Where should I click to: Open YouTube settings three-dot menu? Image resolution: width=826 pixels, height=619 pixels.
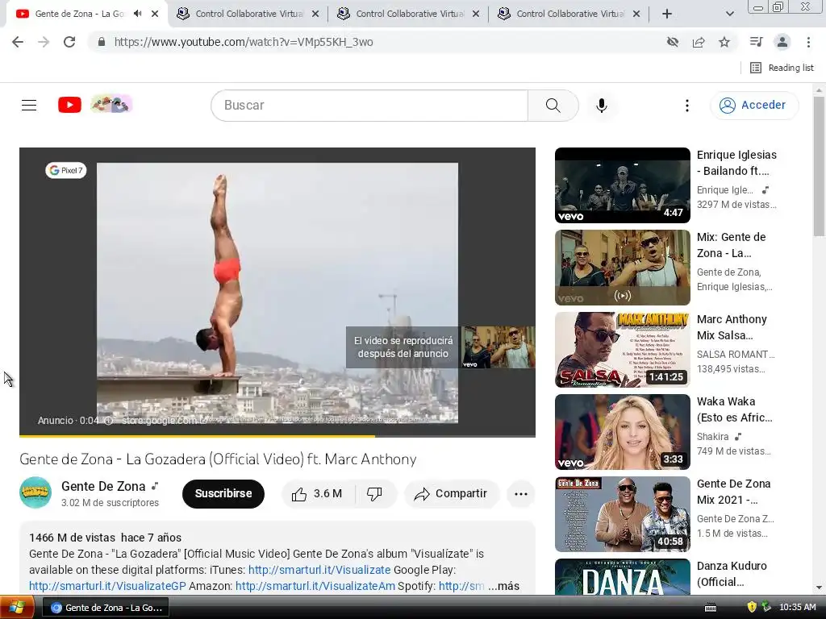(687, 106)
